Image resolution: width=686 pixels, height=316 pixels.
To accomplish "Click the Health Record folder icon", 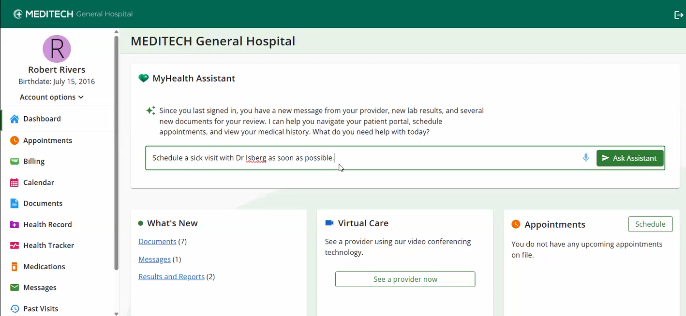I will pos(15,224).
